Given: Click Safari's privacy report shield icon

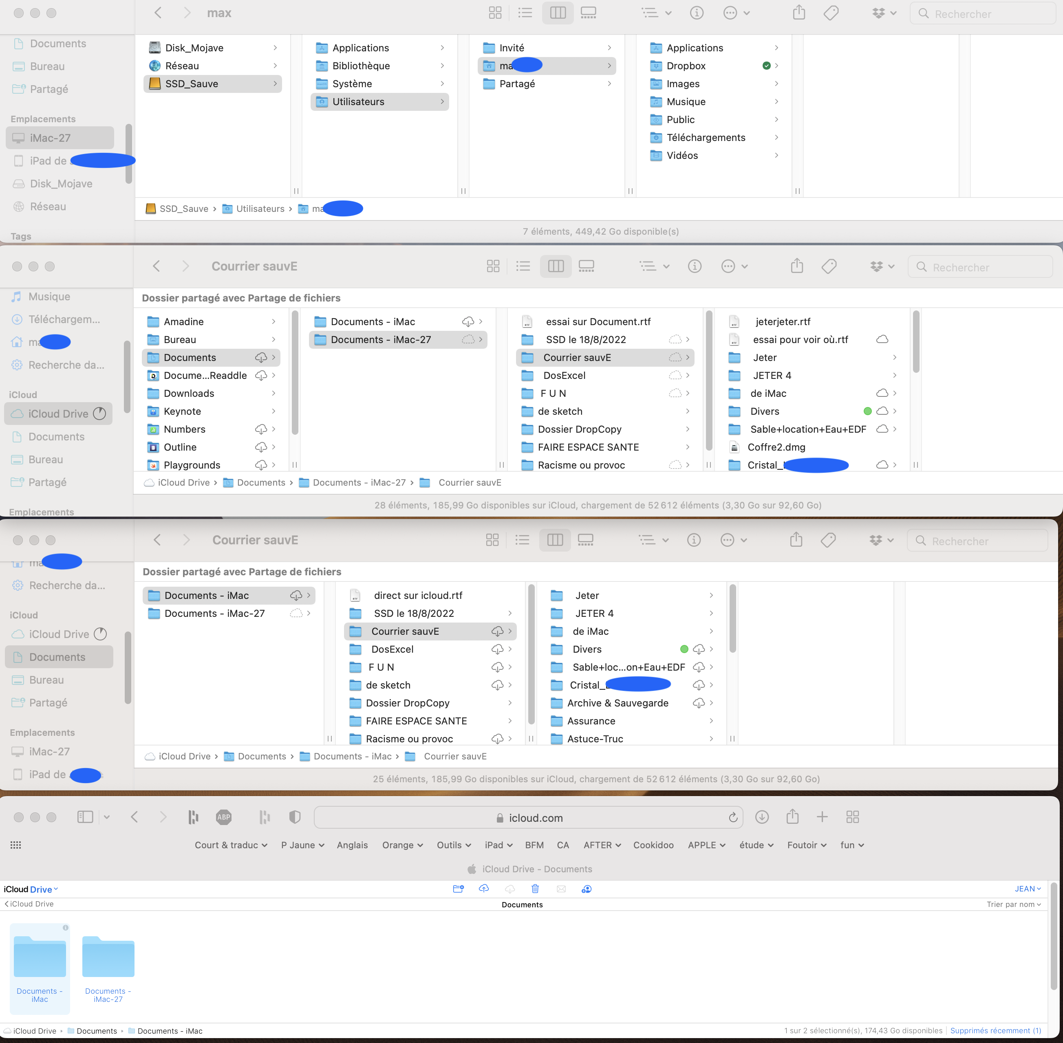Looking at the screenshot, I should 295,817.
